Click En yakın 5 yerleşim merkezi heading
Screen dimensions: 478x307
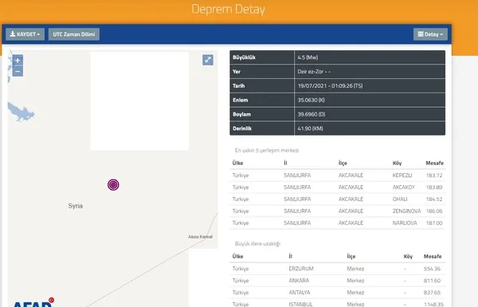267,151
